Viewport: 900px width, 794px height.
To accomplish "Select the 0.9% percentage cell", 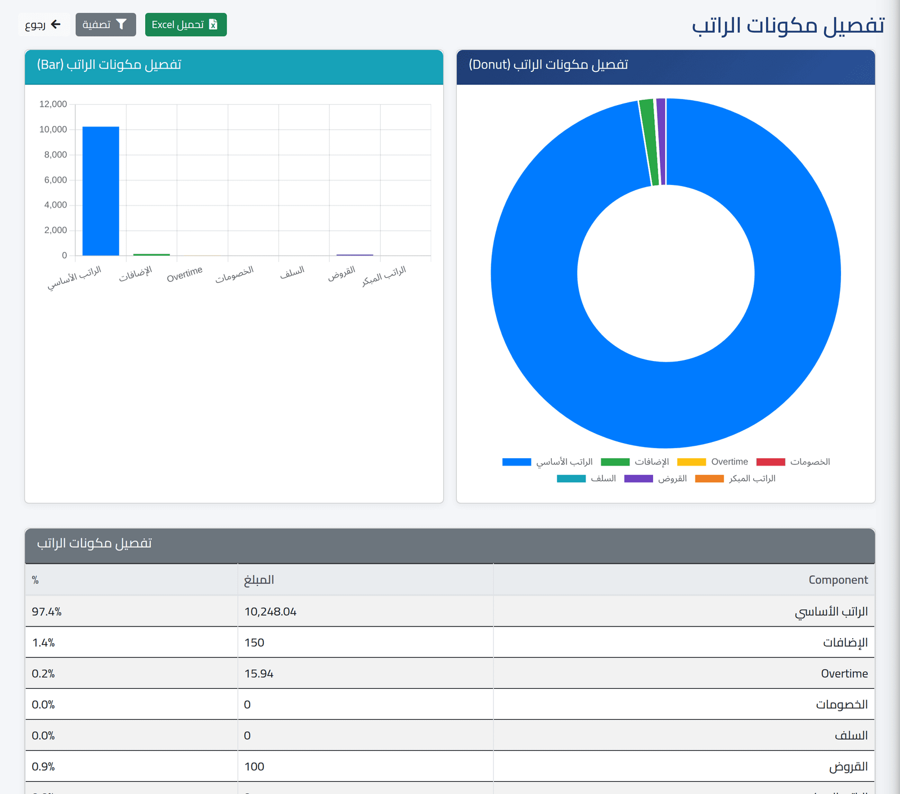I will [x=131, y=766].
